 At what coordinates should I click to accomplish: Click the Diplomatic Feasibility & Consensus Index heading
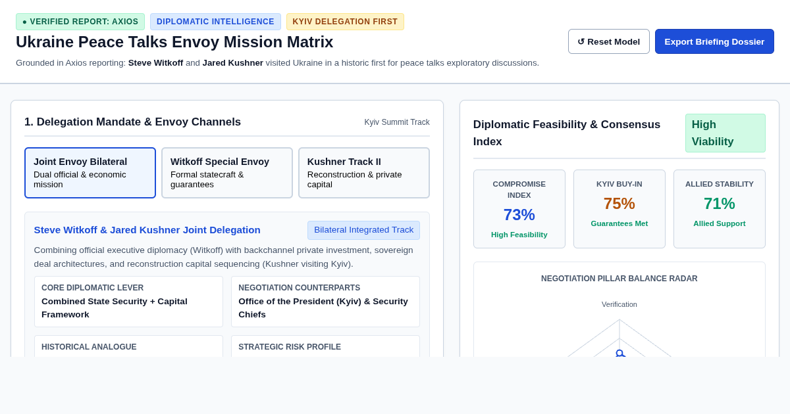567,133
